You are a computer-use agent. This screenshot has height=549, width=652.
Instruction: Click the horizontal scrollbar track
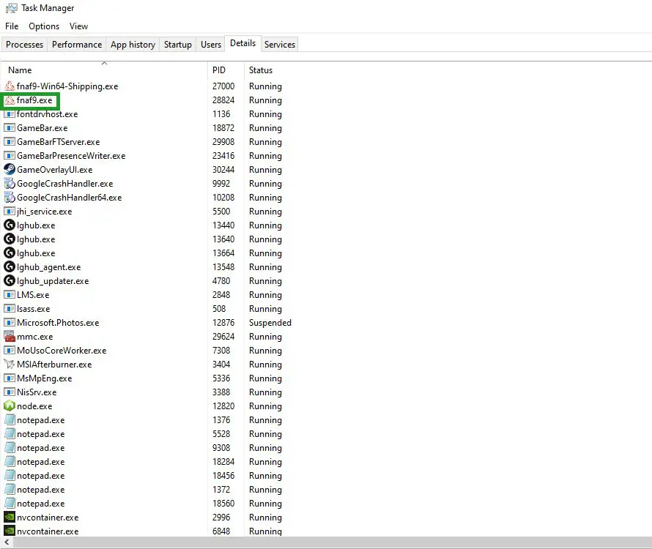pyautogui.click(x=333, y=542)
